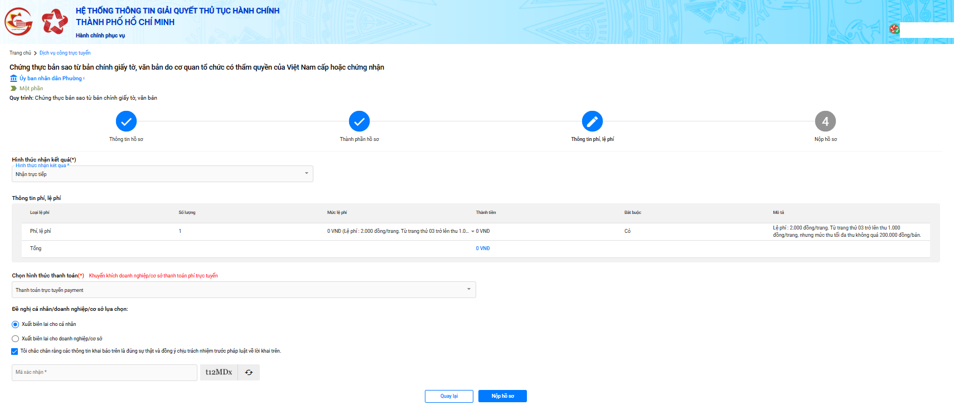Image resolution: width=954 pixels, height=405 pixels.
Task: Open 'Hình thức nhận kết quả' dropdown
Action: pyautogui.click(x=162, y=174)
